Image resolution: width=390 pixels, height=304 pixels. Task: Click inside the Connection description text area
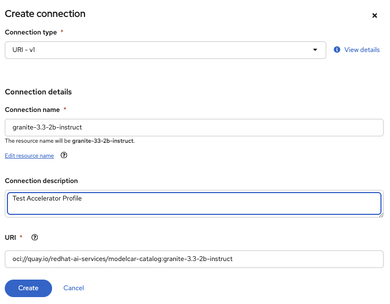pyautogui.click(x=194, y=203)
